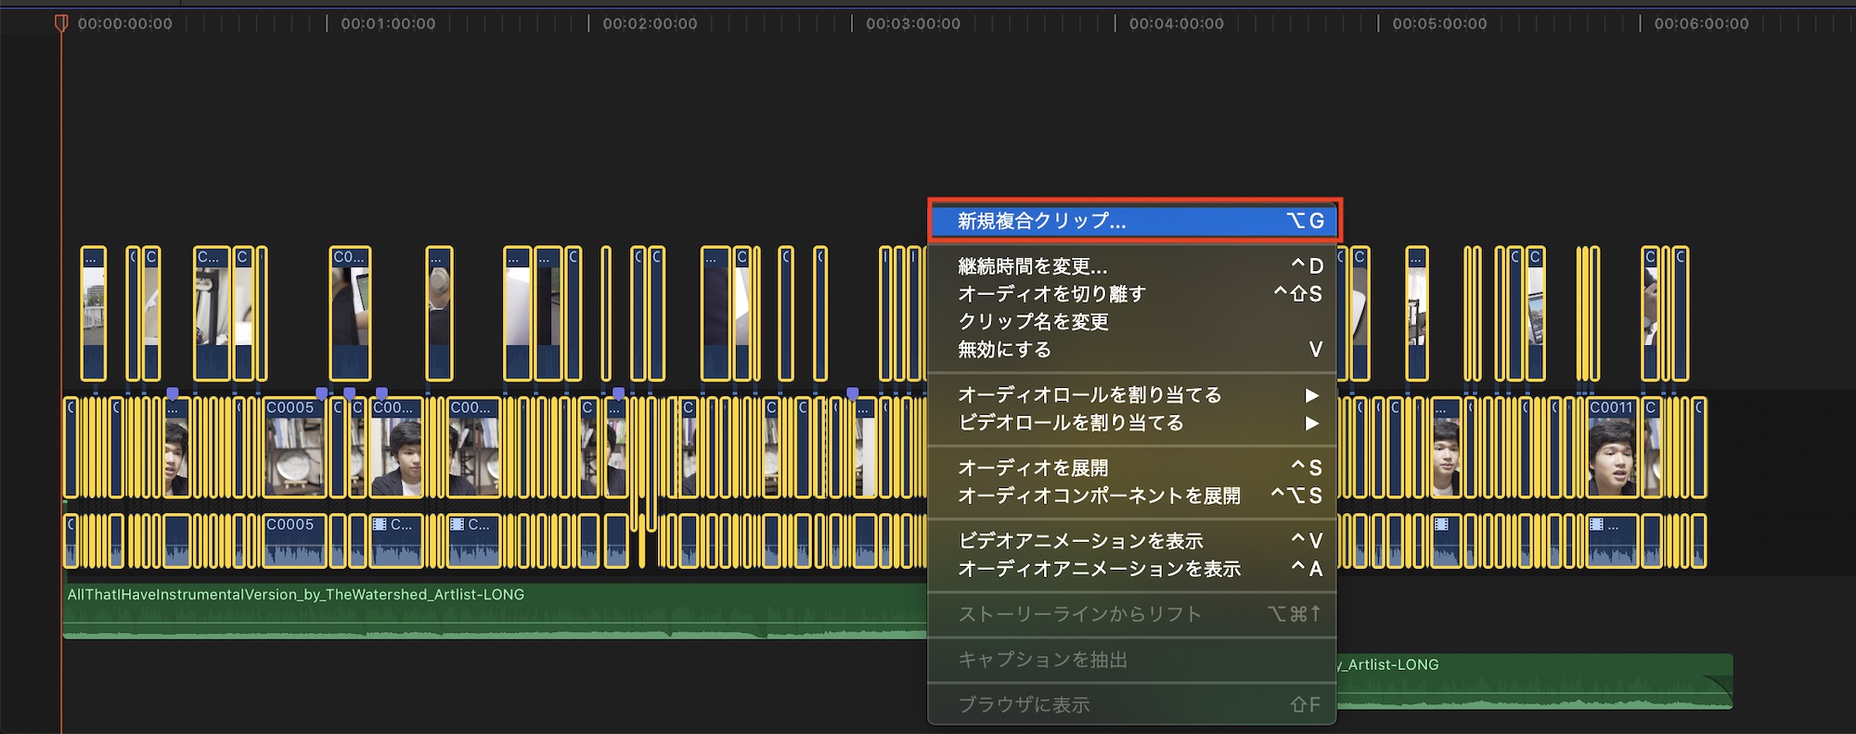Click the 00:03:00:00 ruler timecode

tap(913, 24)
